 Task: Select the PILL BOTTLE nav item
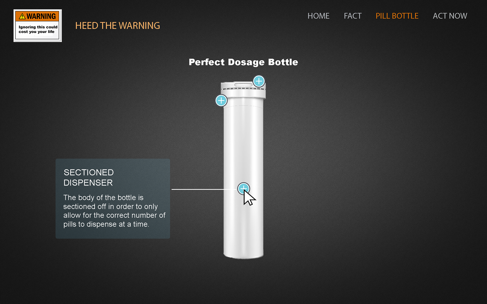[397, 16]
